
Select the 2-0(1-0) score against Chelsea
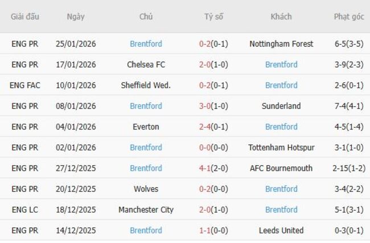213,65
